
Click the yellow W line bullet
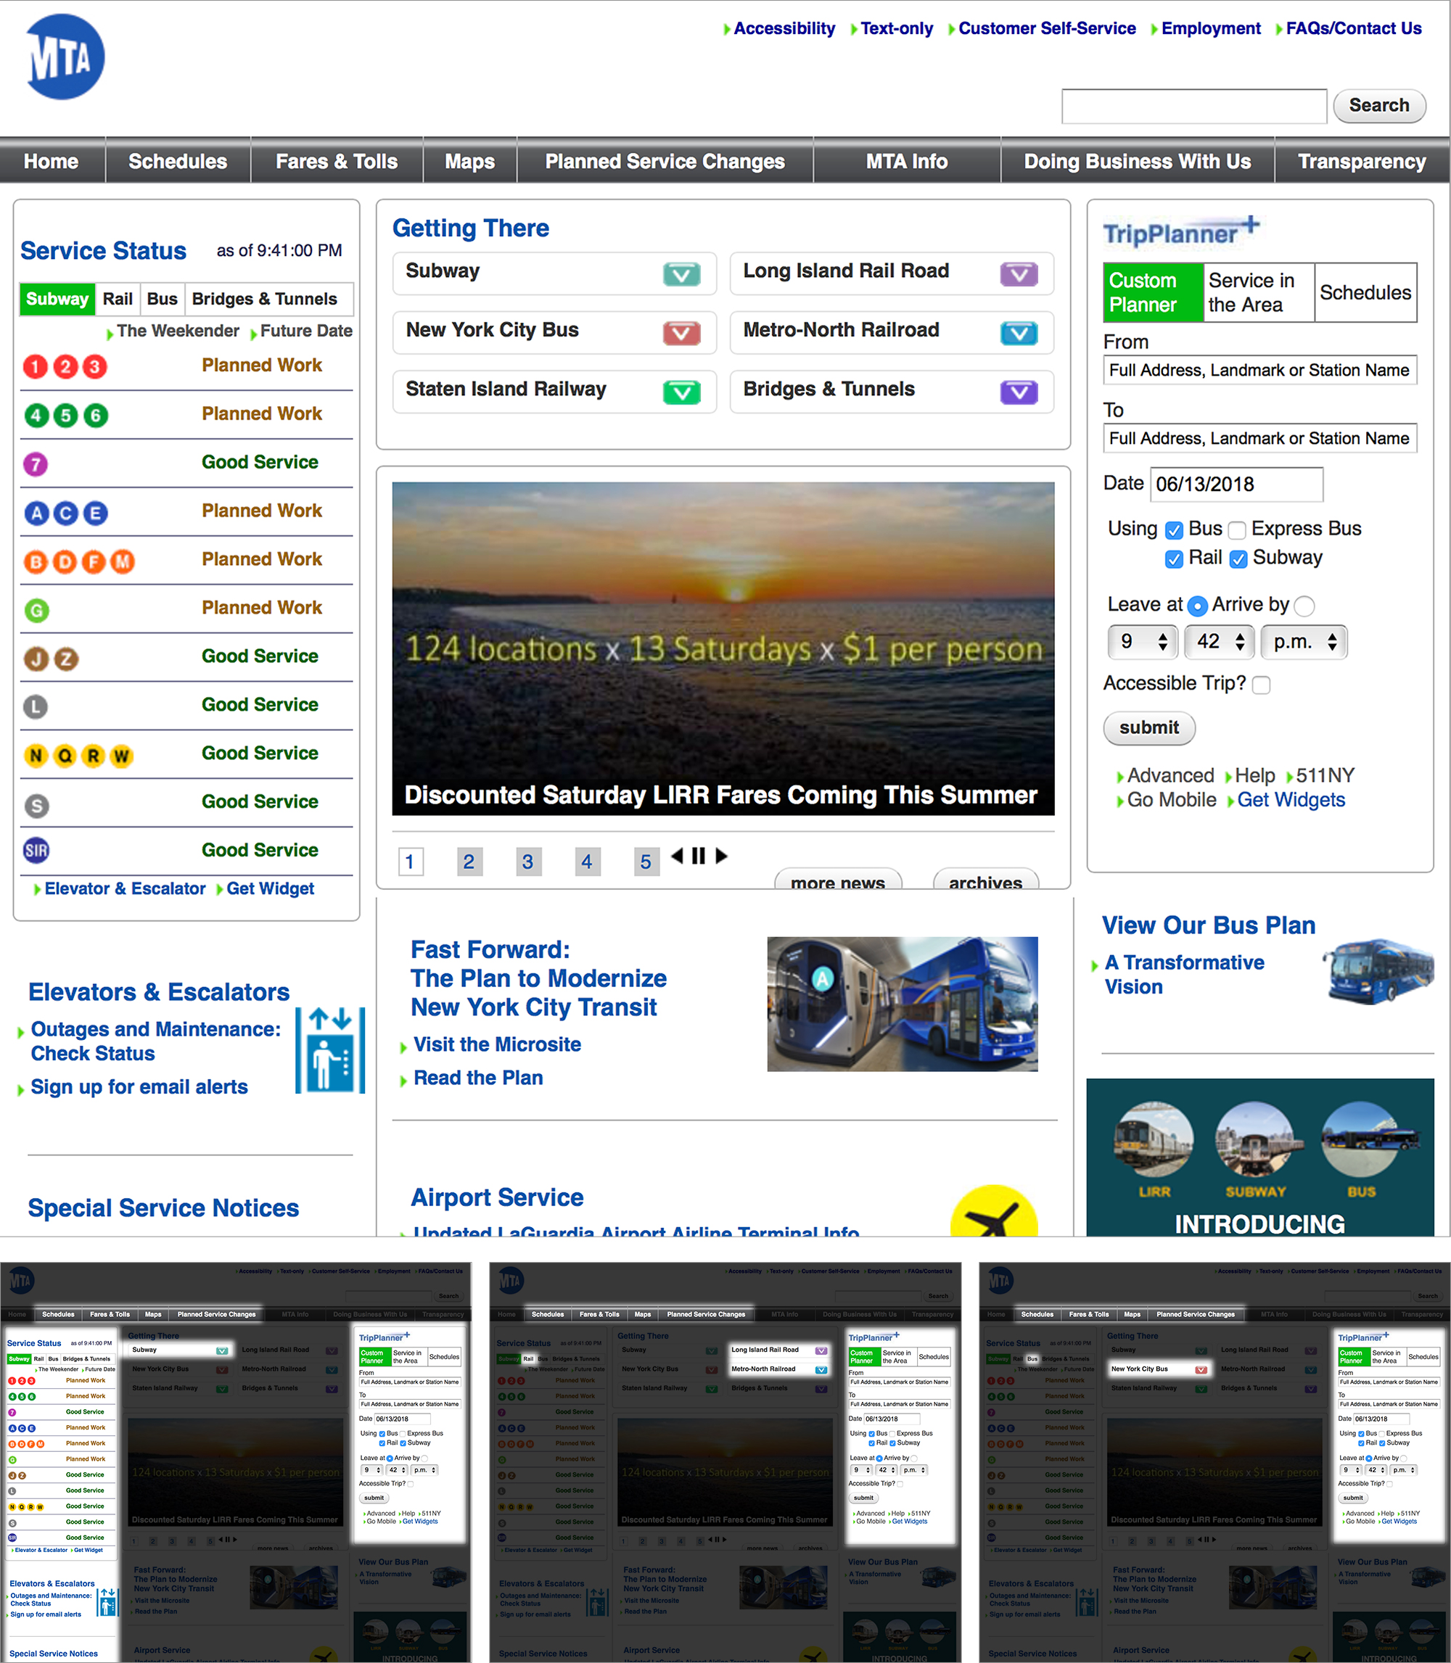click(x=121, y=756)
